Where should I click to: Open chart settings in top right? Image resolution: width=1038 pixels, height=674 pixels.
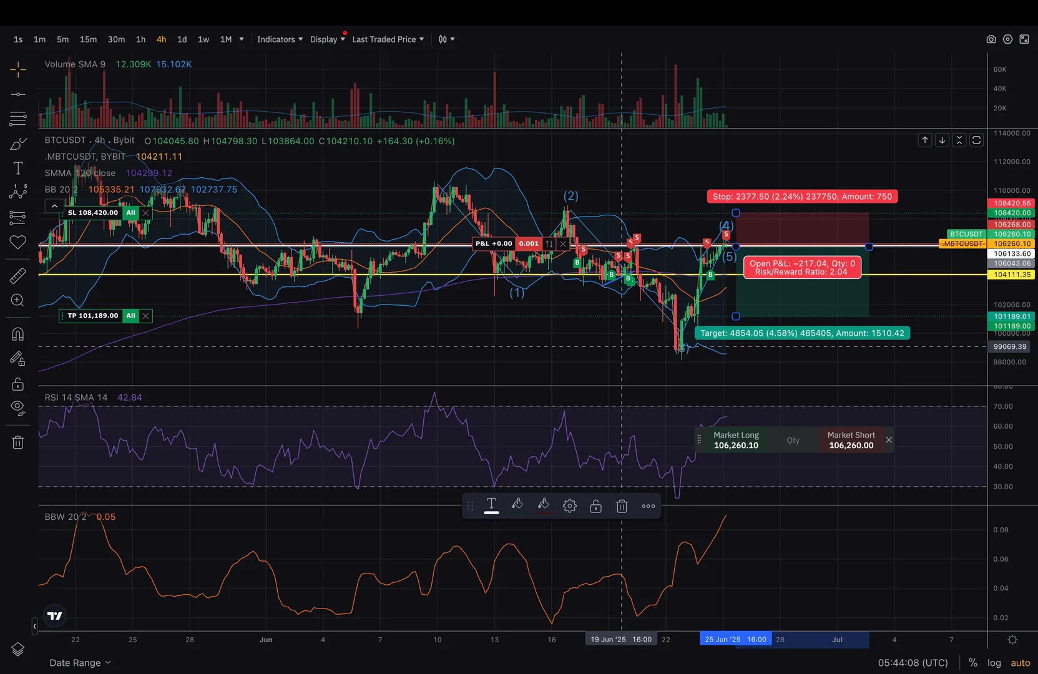[1007, 39]
